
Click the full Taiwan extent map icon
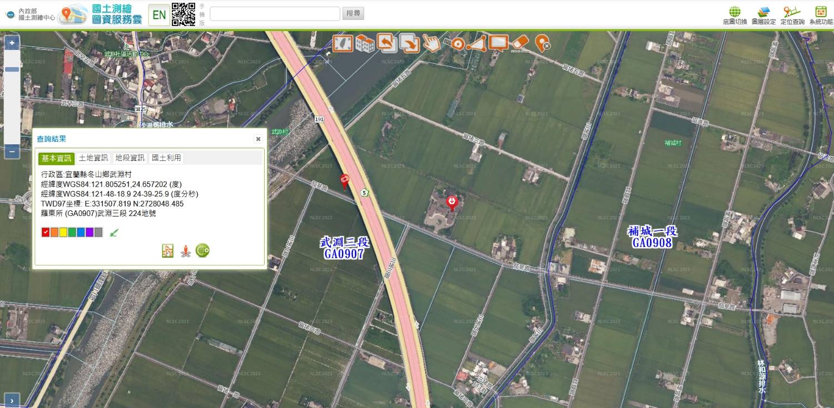pos(342,43)
